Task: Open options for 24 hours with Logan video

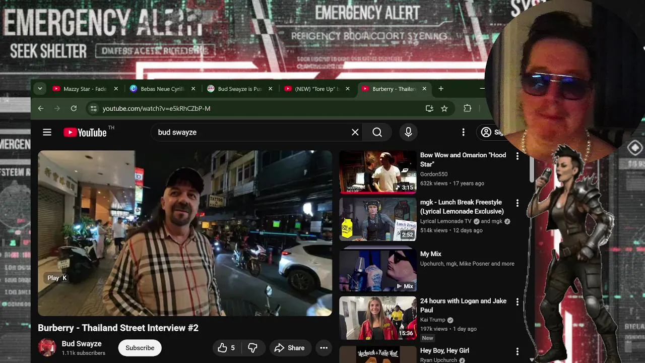Action: point(517,302)
